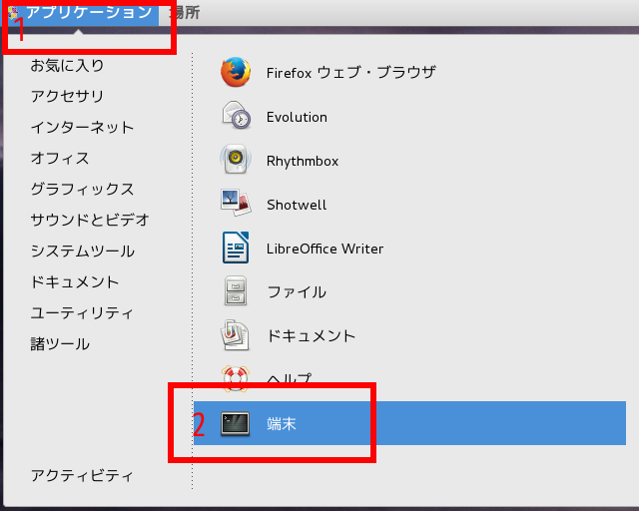The image size is (639, 511).
Task: Select the お気に入り category
Action: pos(67,65)
